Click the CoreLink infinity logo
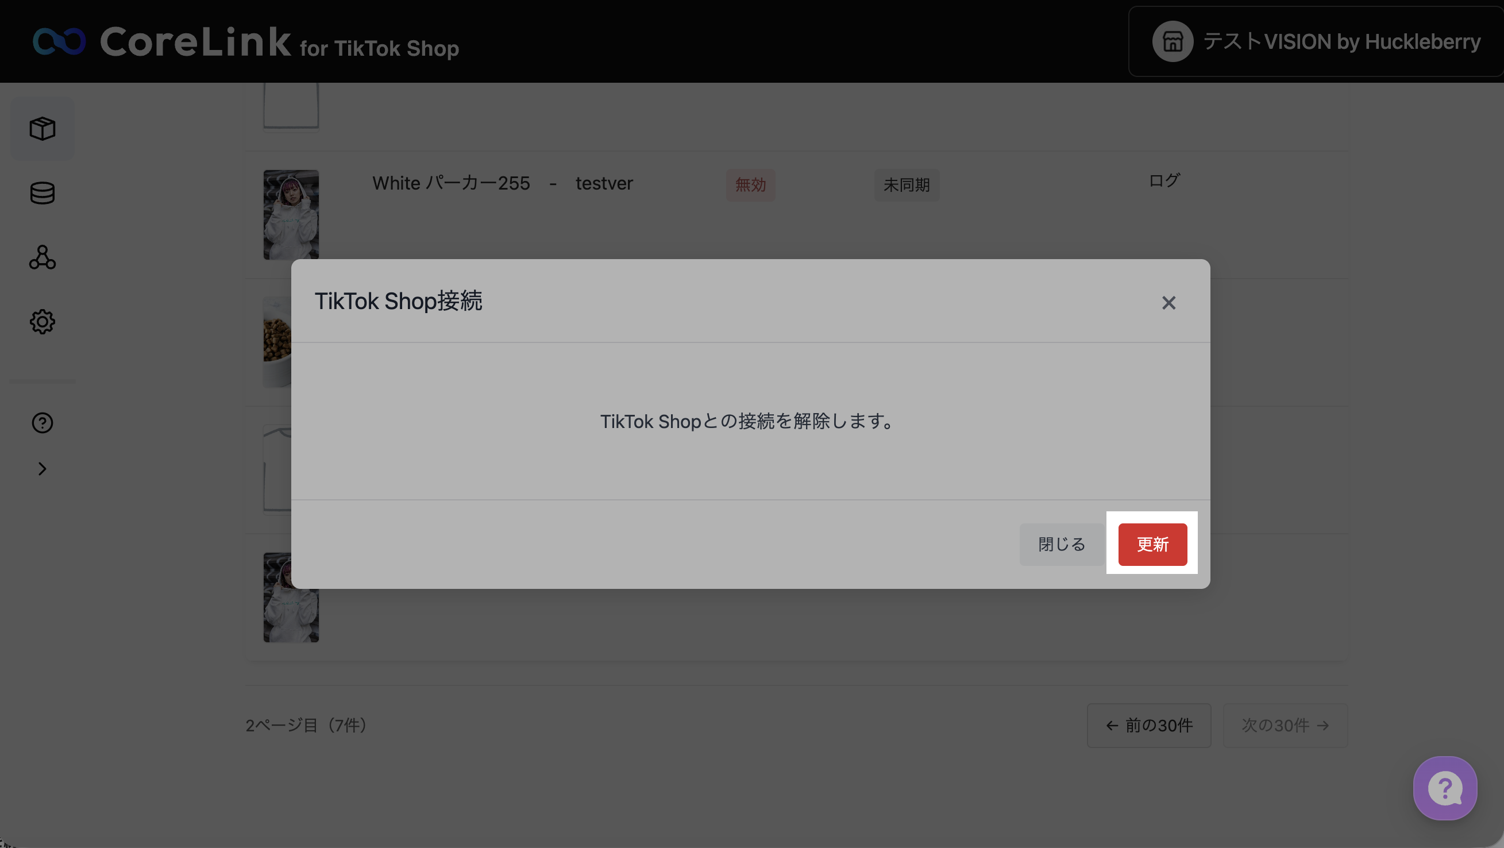Viewport: 1504px width, 848px height. pos(59,41)
